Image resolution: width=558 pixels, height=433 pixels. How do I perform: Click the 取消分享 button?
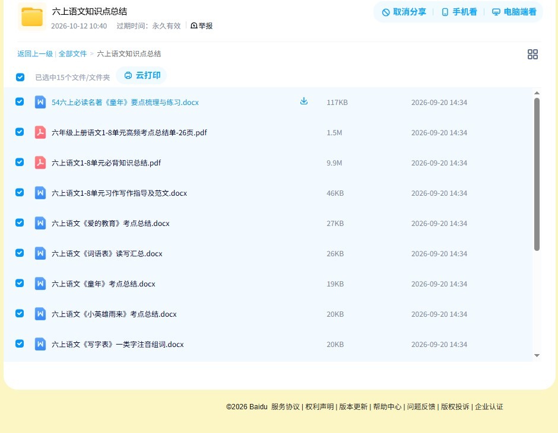404,12
